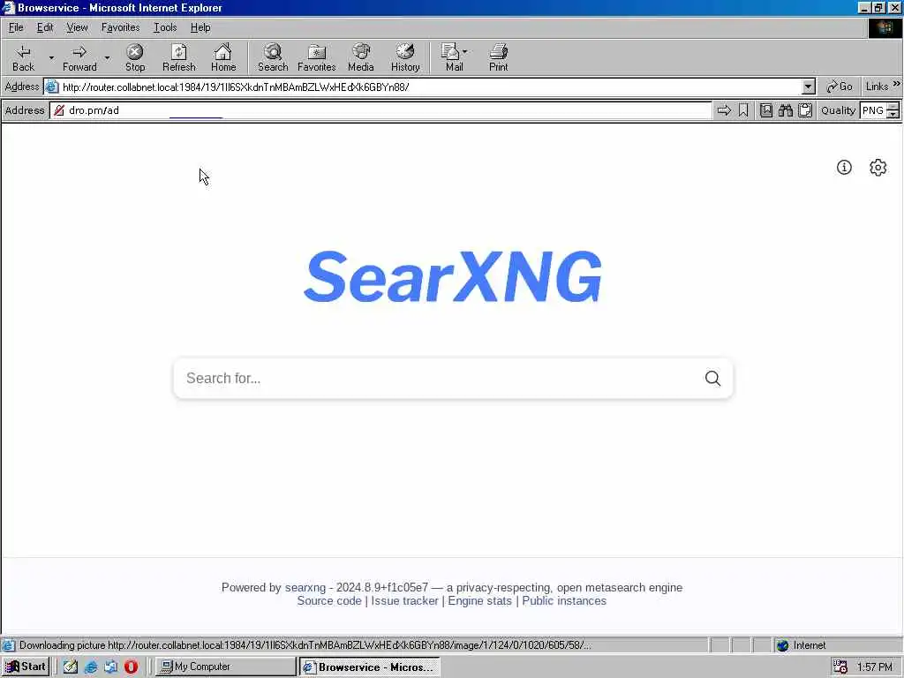Screen dimensions: 904x678
Task: Click the Quality PNG value field
Action: tap(873, 110)
